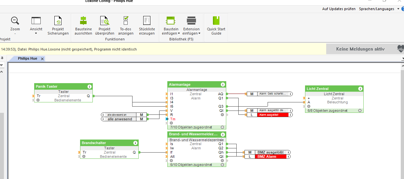Open info of Panik-Taster block

[89, 86]
